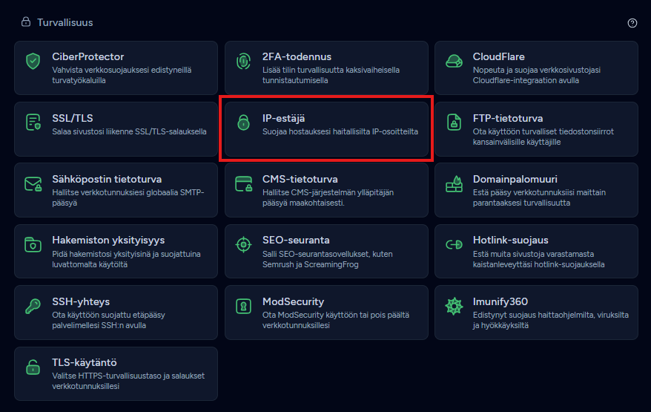Click the SSH-yhteys key icon
The image size is (651, 412).
[x=33, y=306]
